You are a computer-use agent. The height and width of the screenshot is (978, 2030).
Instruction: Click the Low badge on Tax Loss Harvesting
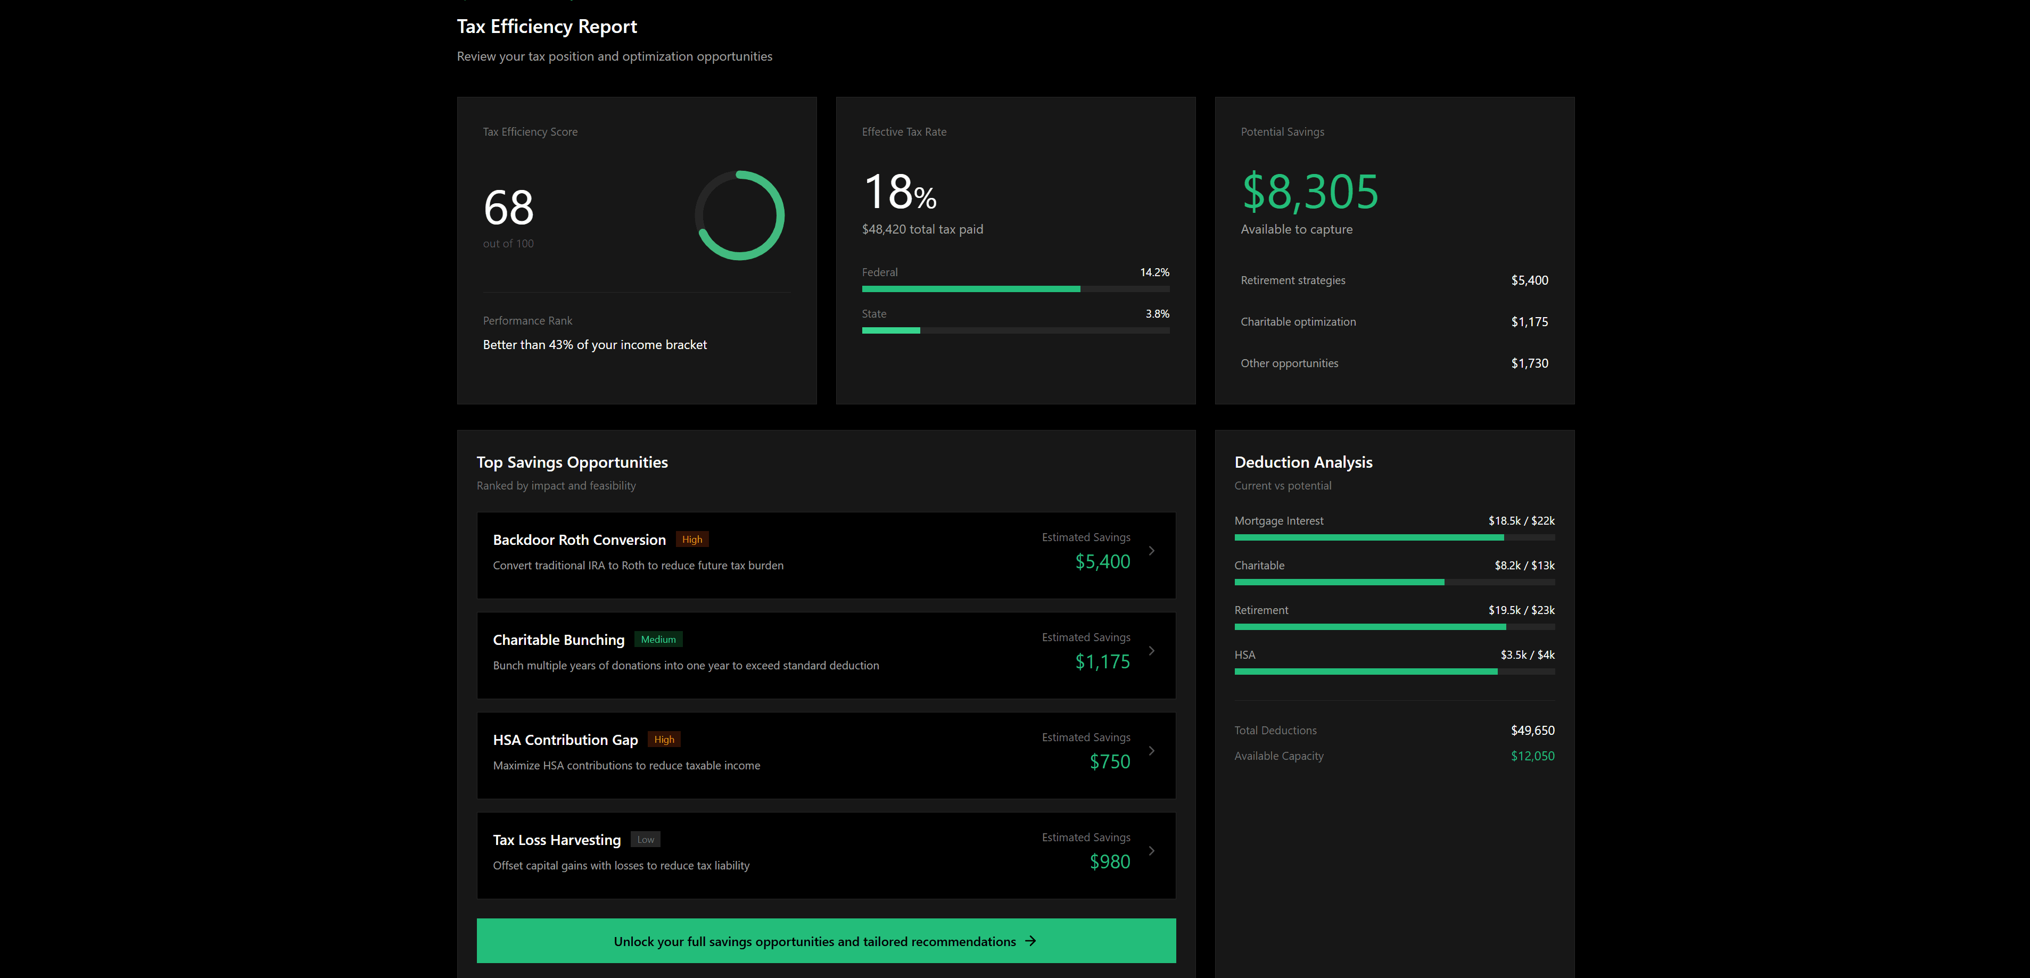(646, 840)
